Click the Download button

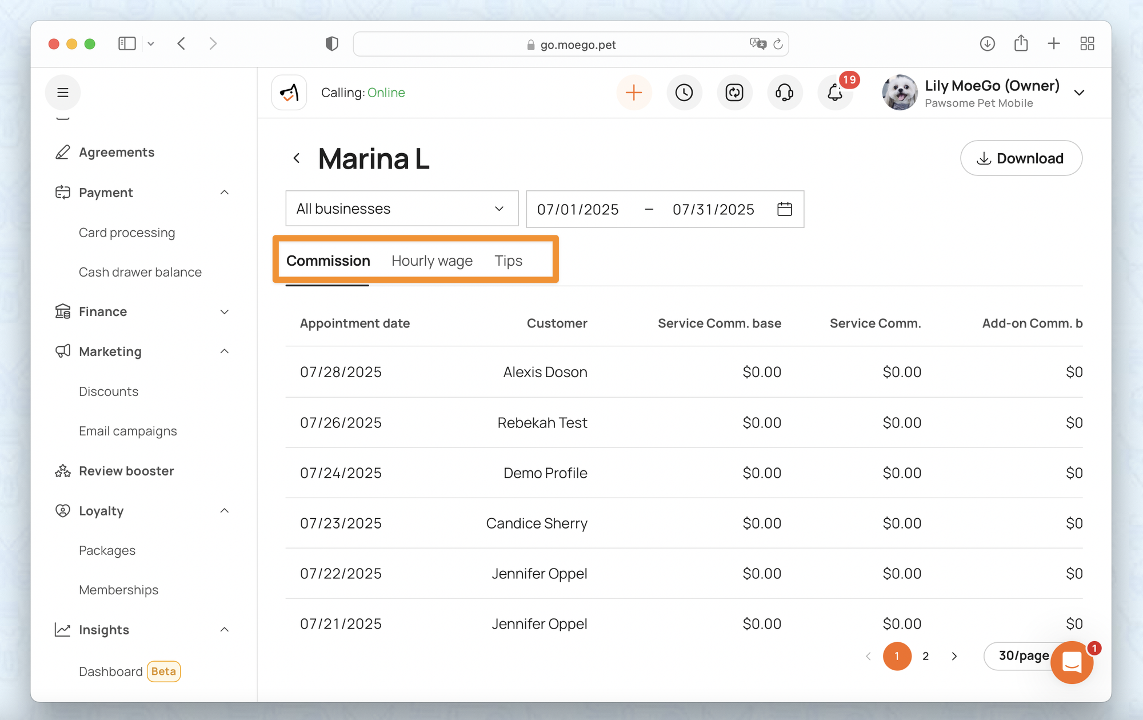click(1021, 158)
